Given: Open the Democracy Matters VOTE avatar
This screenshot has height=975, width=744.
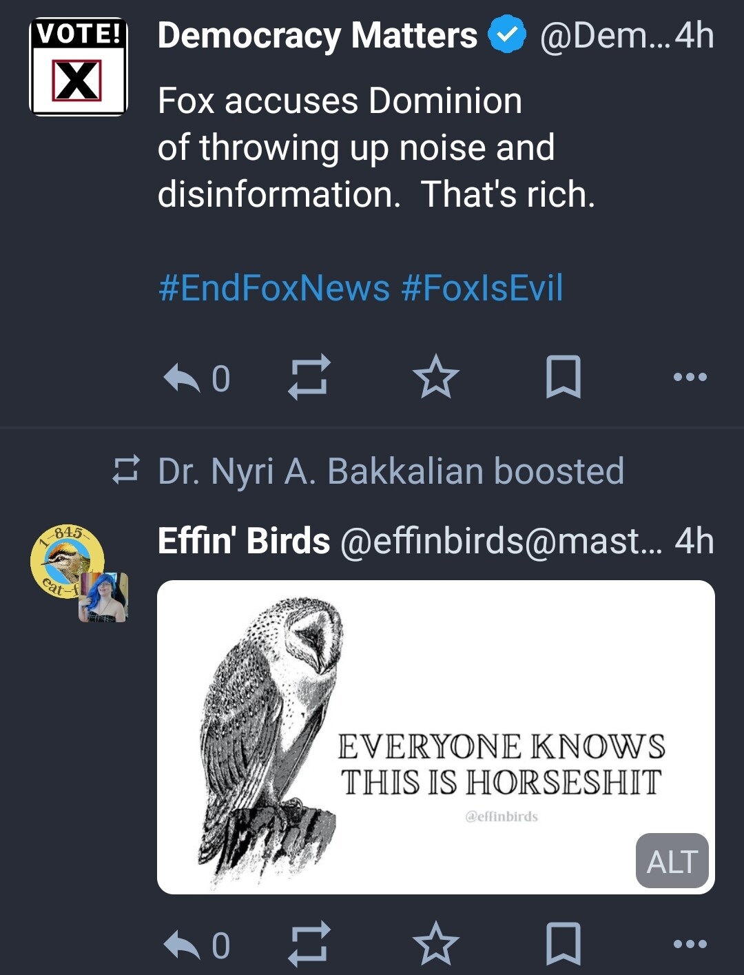Looking at the screenshot, I should click(x=79, y=67).
